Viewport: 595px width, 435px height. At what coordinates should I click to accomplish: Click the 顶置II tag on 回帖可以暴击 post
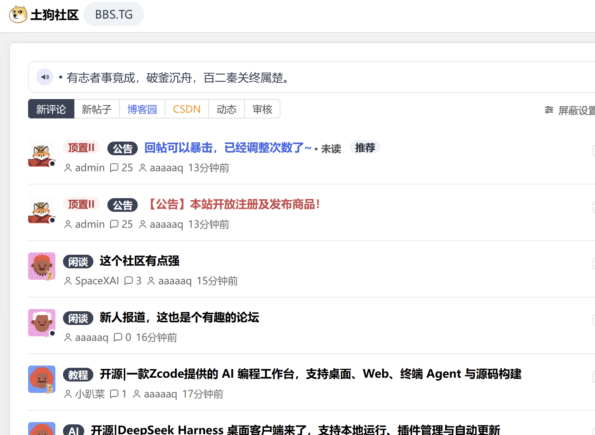[x=81, y=147]
